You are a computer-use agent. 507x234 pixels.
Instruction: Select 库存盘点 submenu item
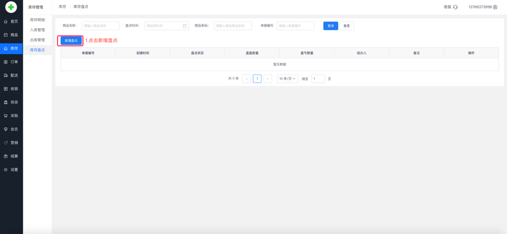tap(37, 50)
